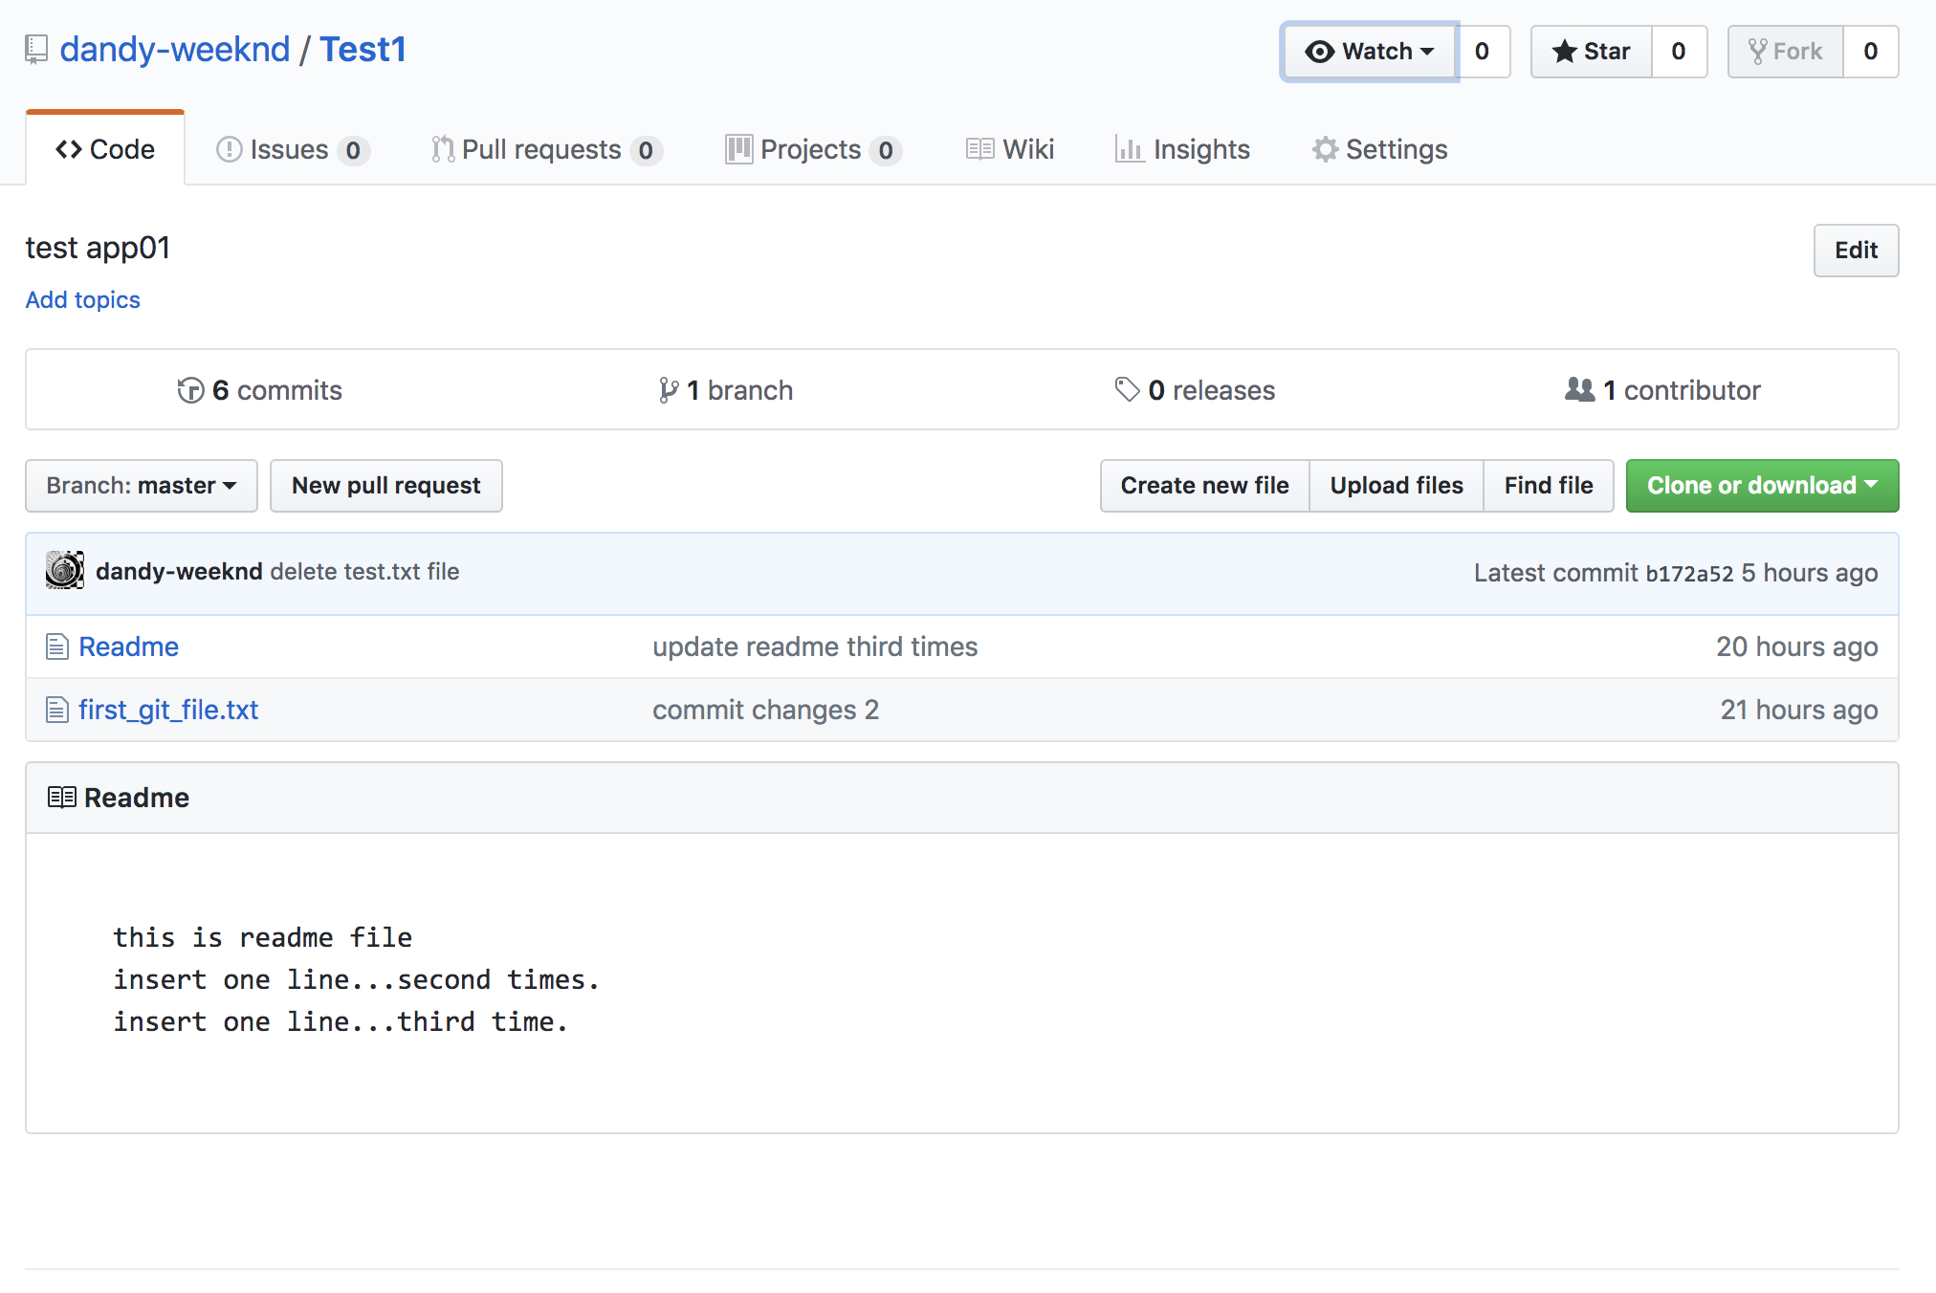
Task: Click the commits history clock icon
Action: pos(190,390)
